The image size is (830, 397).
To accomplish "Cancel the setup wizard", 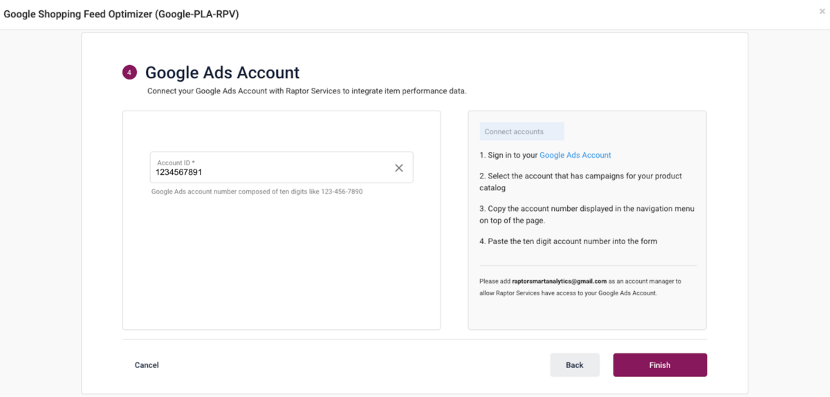I will pyautogui.click(x=147, y=365).
